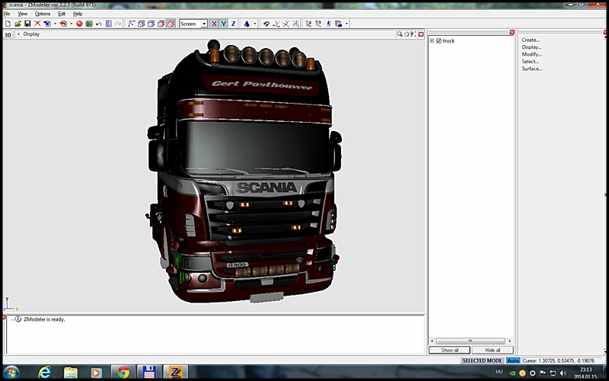Expand the truck tree node

[432, 40]
